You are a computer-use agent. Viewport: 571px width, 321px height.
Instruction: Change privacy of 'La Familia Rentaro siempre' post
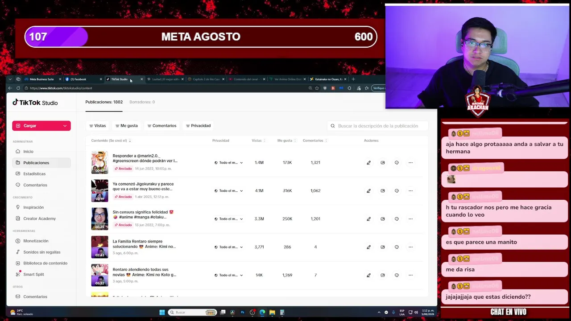click(228, 247)
